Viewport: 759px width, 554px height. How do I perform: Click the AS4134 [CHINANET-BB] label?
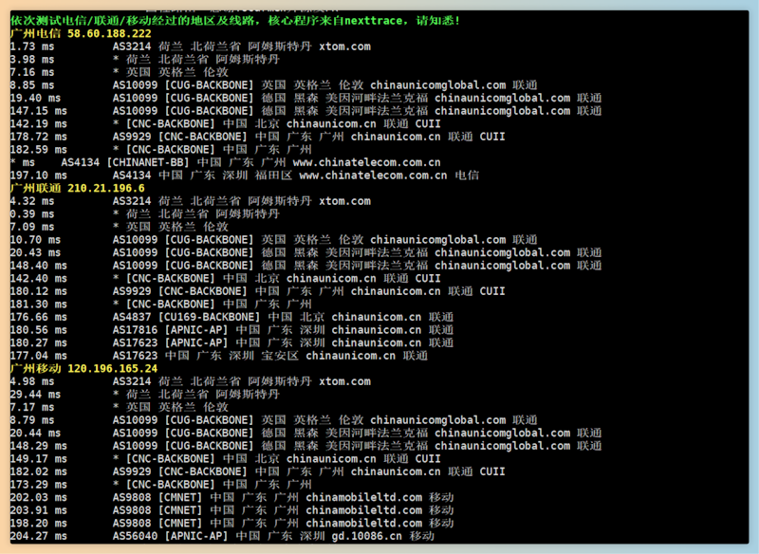[125, 162]
